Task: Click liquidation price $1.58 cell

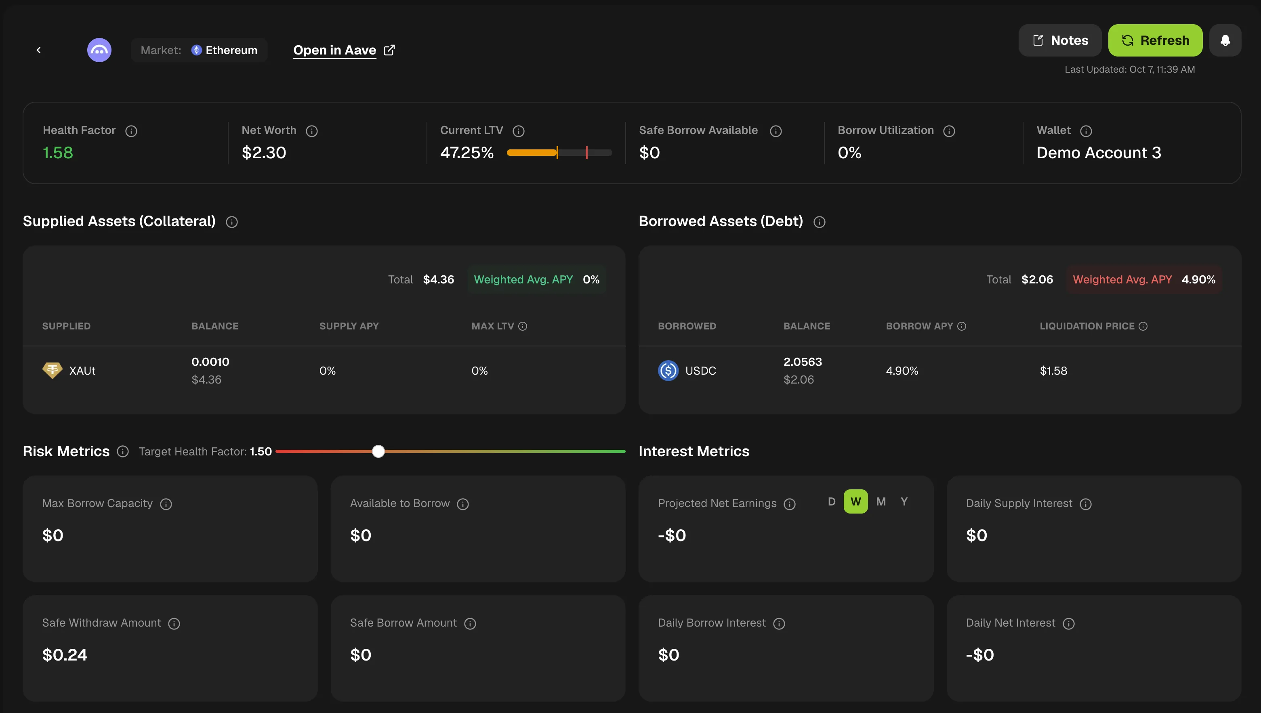Action: pos(1053,371)
